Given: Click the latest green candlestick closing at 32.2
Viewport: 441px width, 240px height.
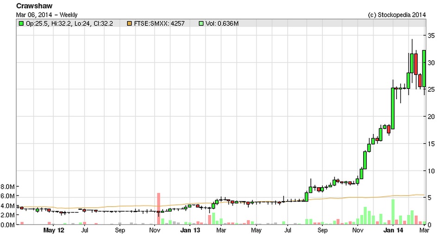Looking at the screenshot, I should coord(424,69).
